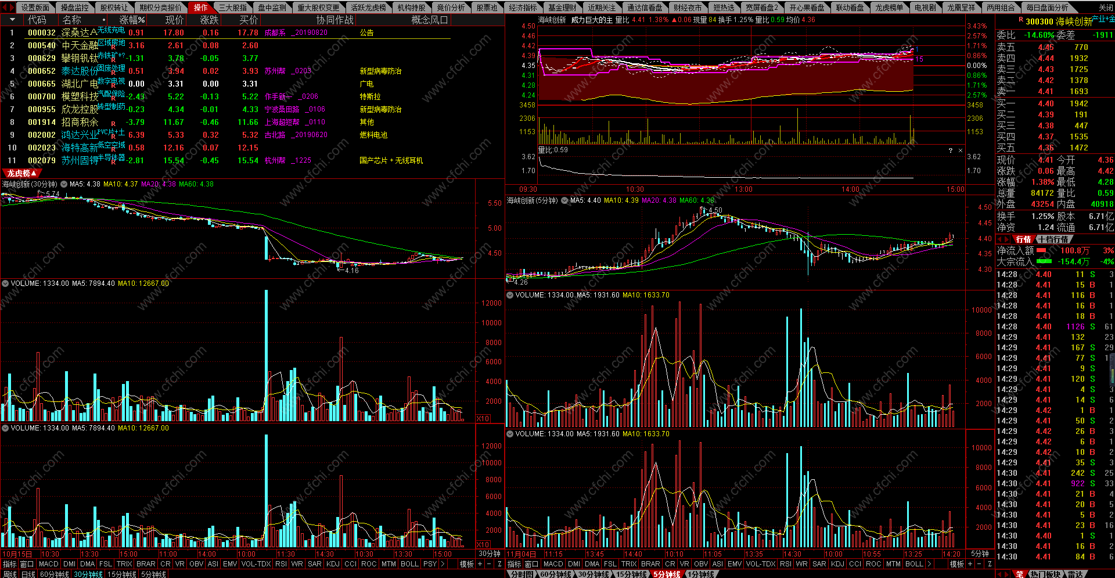Open the 活跃龙虎榜 tab
Viewport: 1115px width, 578px height.
click(369, 8)
